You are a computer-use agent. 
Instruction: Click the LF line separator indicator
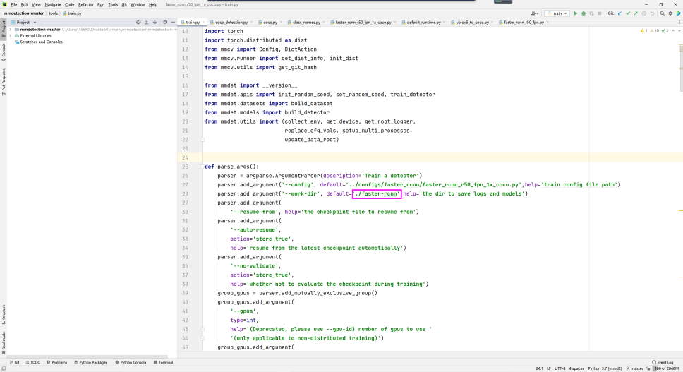pos(549,368)
